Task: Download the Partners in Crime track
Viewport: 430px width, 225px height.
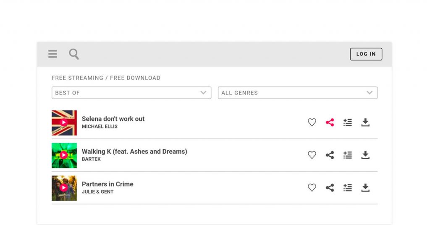Action: (x=365, y=188)
